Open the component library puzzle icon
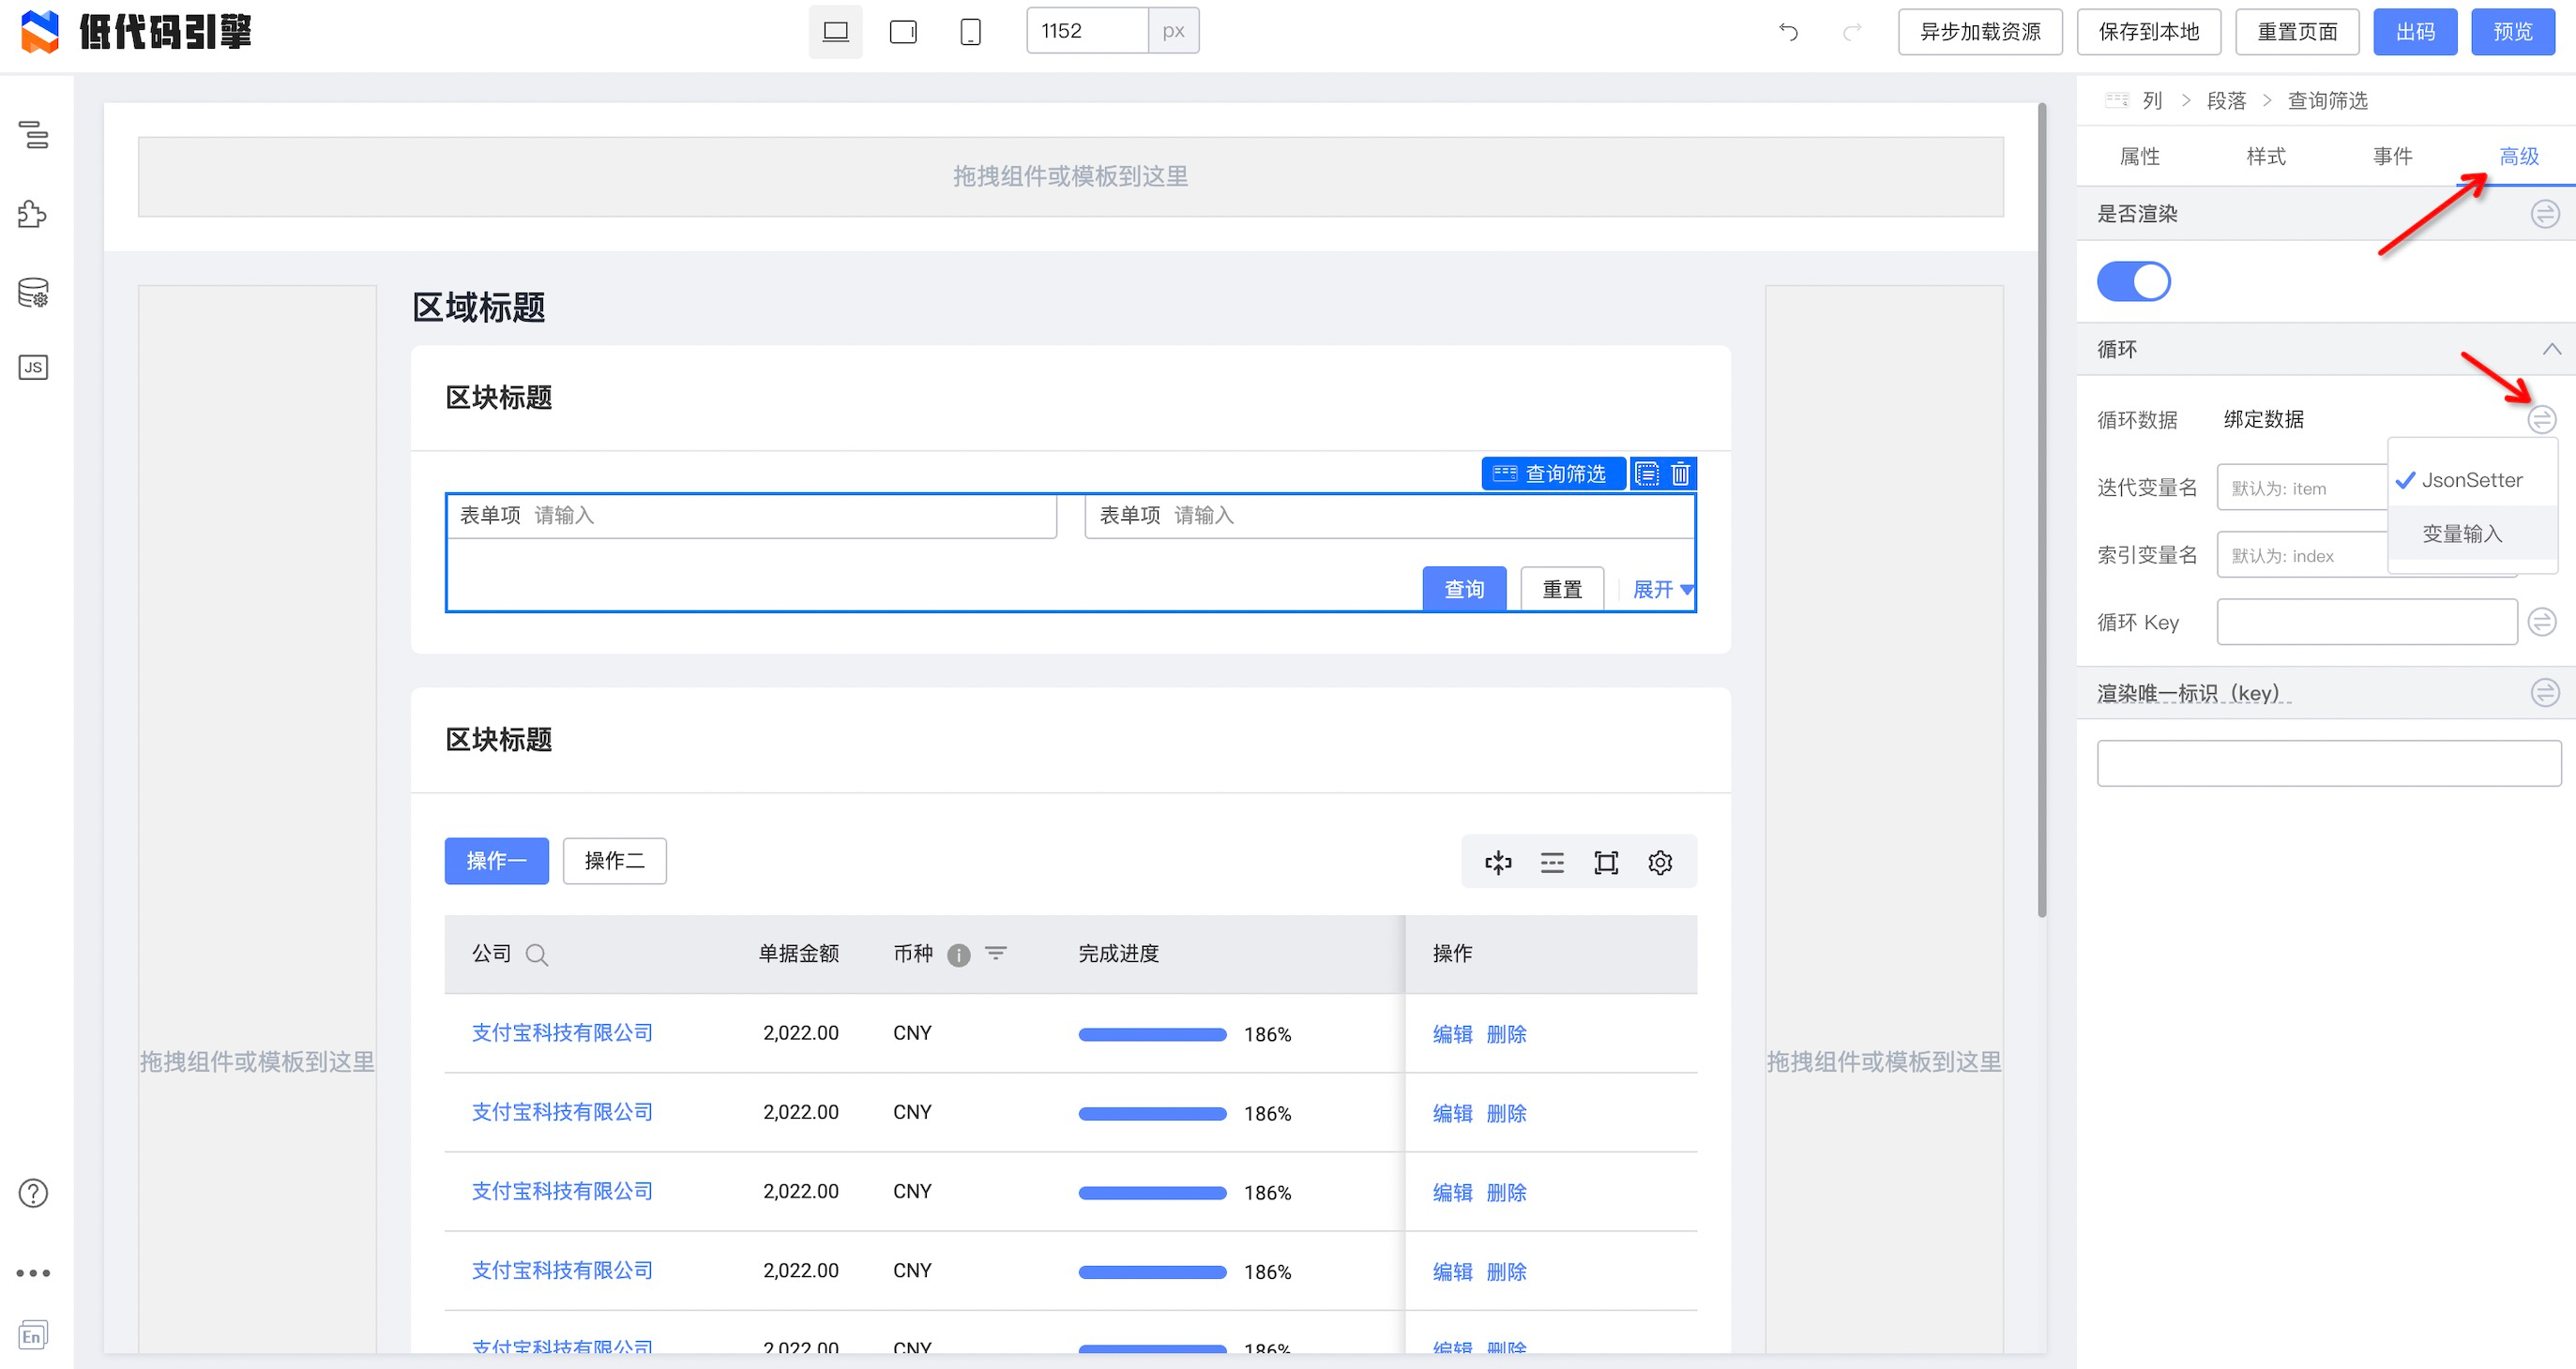This screenshot has width=2576, height=1369. tap(33, 214)
